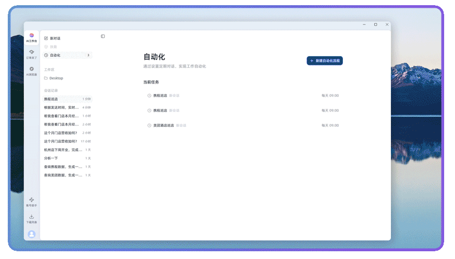Open the 下载列表 download icon

[x=32, y=219]
